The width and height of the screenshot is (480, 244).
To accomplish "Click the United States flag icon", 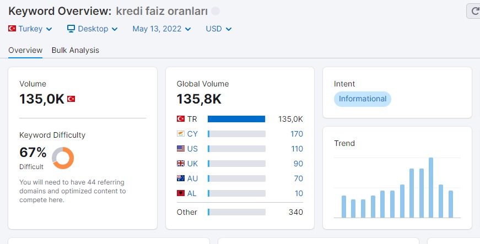I will pyautogui.click(x=181, y=149).
